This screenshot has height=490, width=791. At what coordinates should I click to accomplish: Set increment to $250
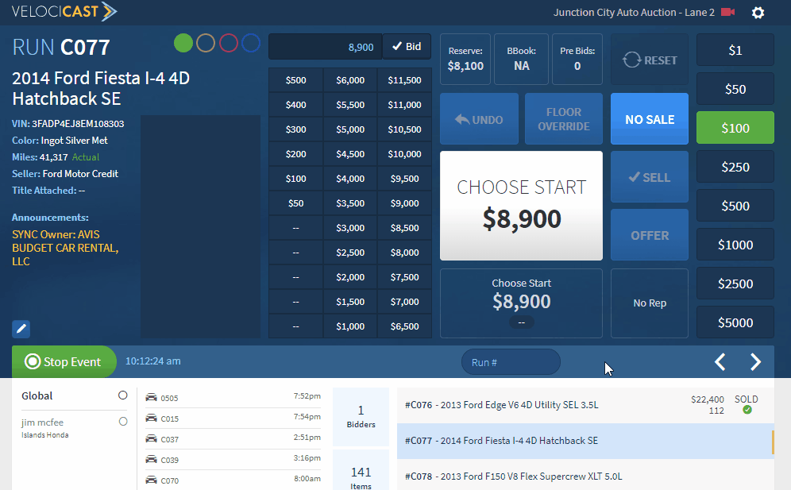pyautogui.click(x=735, y=167)
